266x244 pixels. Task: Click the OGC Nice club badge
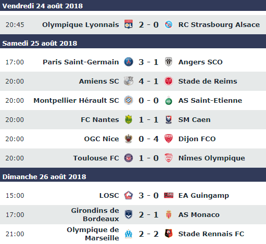(x=129, y=139)
